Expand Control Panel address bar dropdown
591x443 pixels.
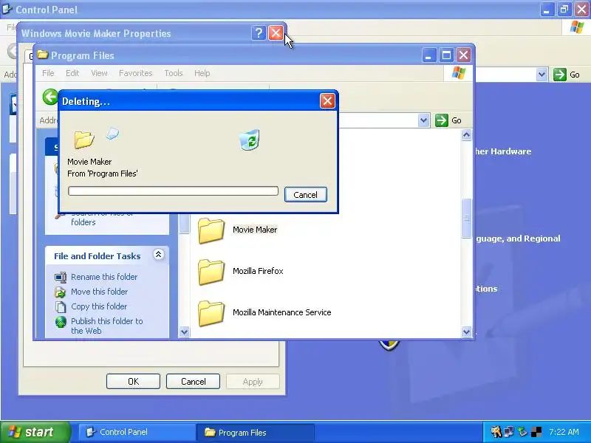[x=542, y=75]
